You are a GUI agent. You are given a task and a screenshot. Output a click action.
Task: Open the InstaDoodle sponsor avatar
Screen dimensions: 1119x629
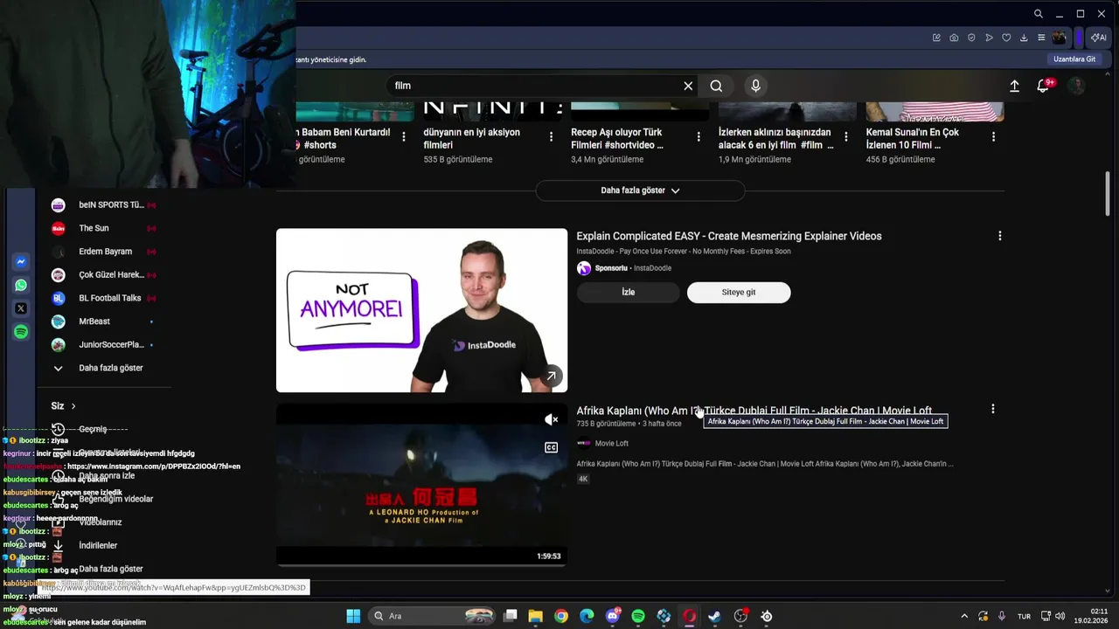(x=584, y=268)
